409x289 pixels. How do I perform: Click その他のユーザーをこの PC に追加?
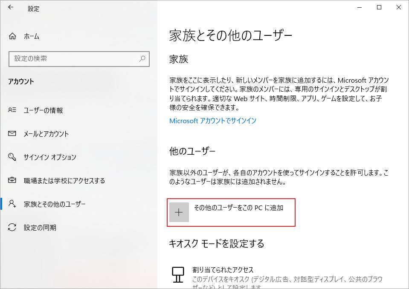(x=231, y=212)
